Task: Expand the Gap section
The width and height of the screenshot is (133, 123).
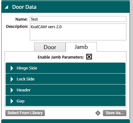Action: click(x=66, y=101)
